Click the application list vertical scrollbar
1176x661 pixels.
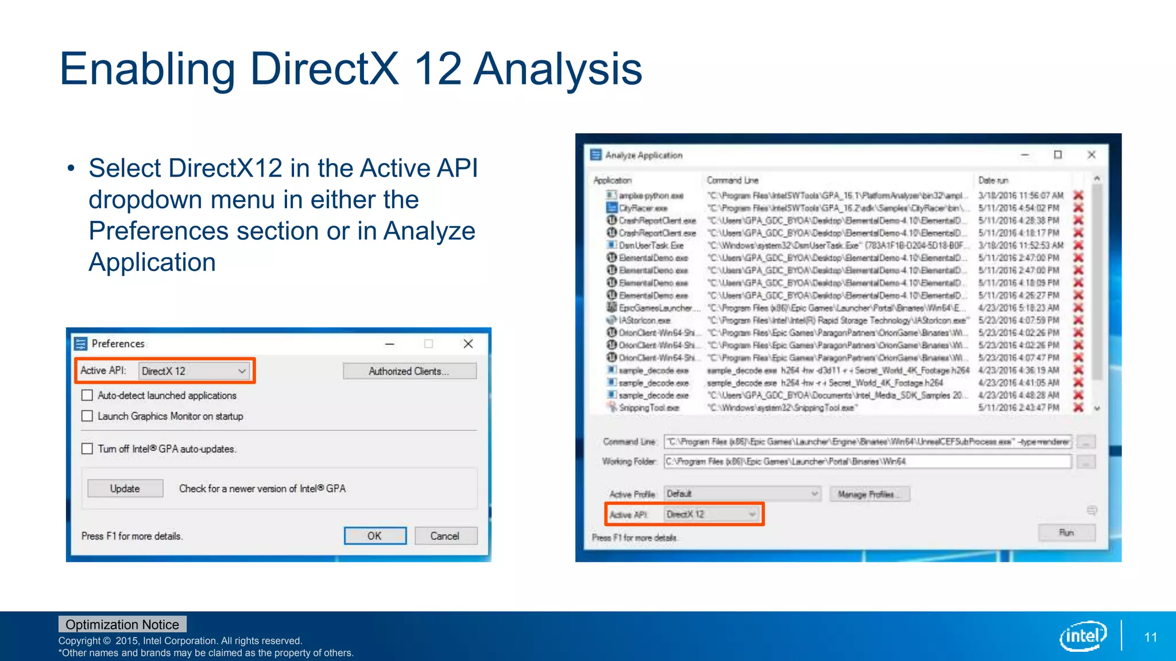[x=1097, y=281]
